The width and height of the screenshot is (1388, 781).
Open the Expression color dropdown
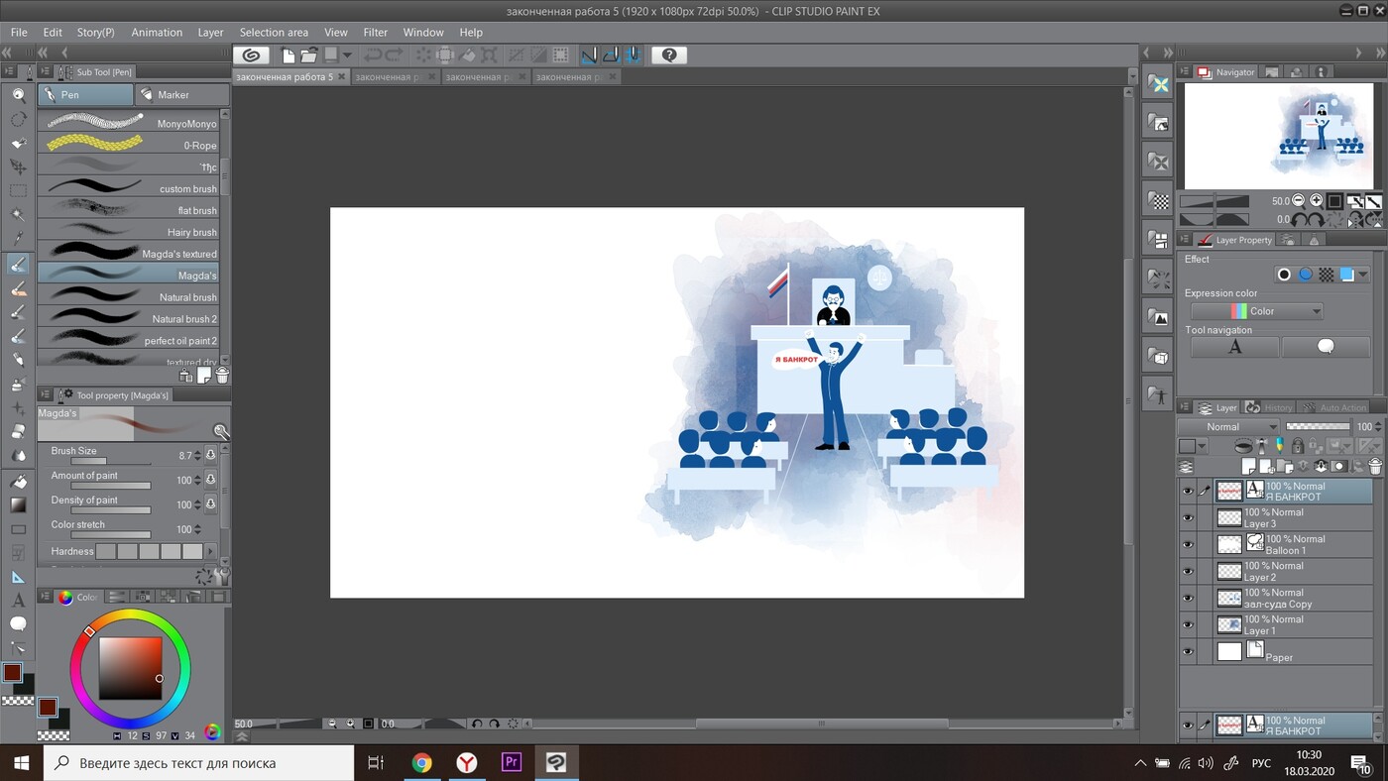[x=1257, y=311]
